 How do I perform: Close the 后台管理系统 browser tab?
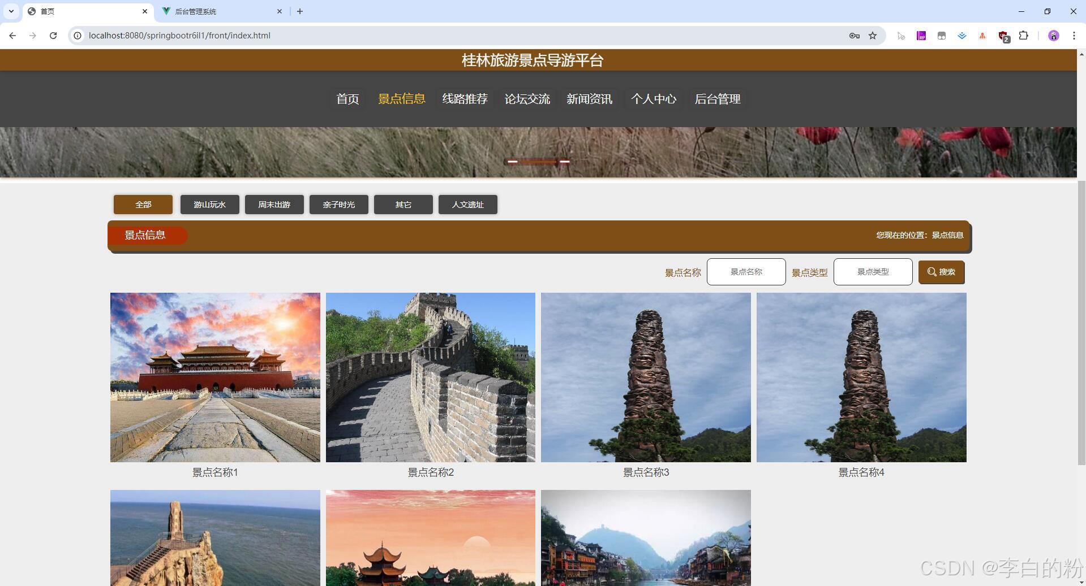coord(280,11)
